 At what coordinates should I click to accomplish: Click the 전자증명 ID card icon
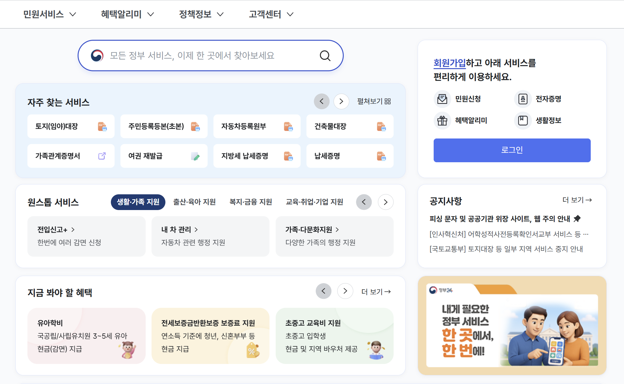(523, 99)
